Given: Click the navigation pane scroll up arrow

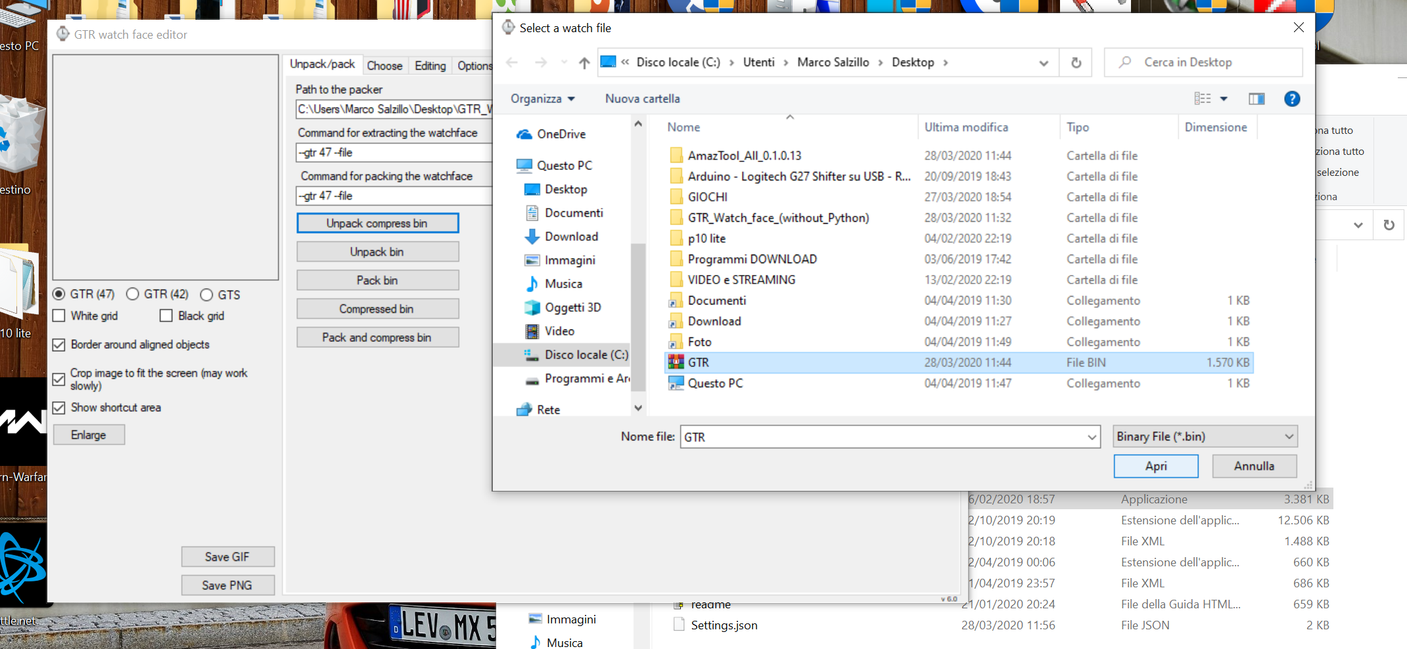Looking at the screenshot, I should tap(637, 123).
